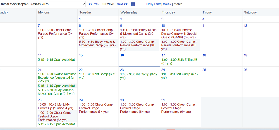Select the Month view label

coord(178,4)
